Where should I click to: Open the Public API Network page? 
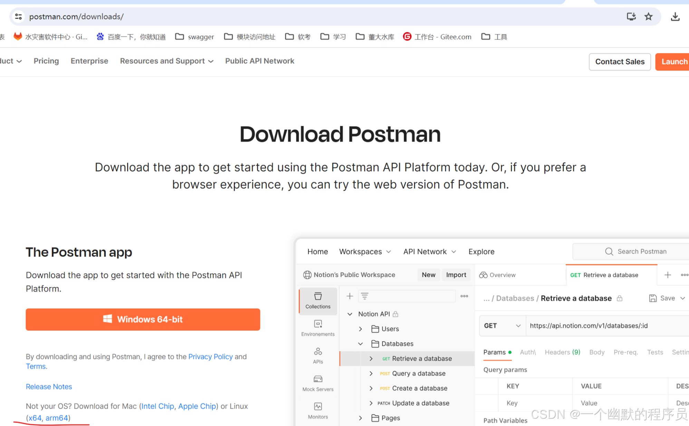tap(260, 61)
